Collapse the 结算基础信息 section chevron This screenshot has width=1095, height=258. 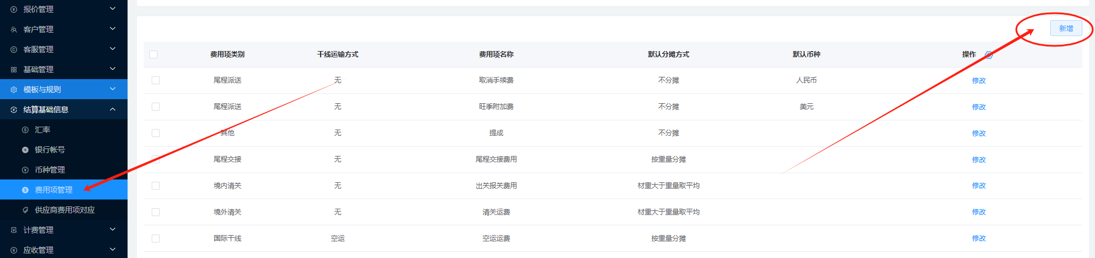coord(113,110)
